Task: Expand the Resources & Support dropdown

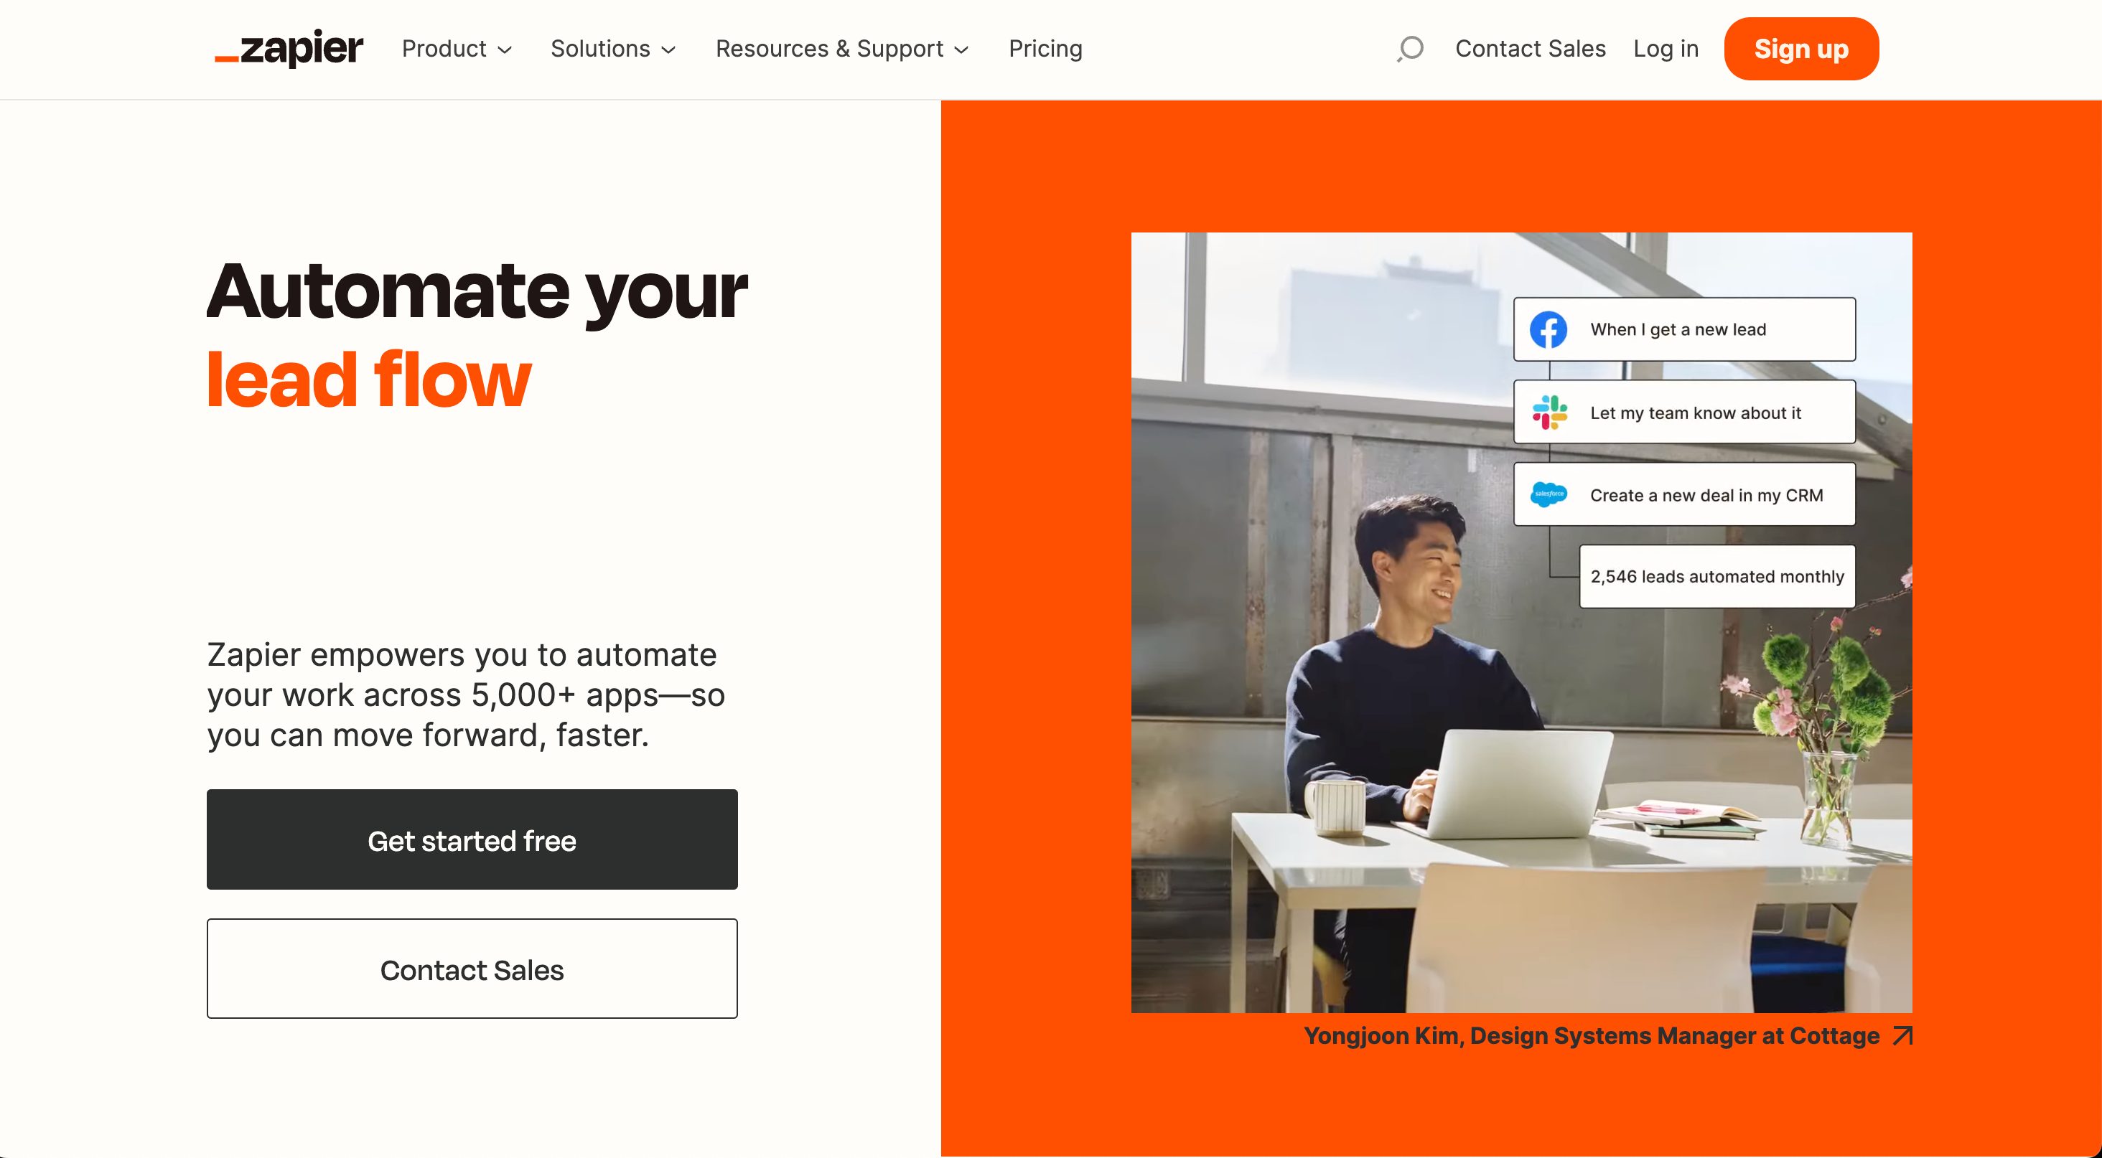Action: tap(844, 49)
